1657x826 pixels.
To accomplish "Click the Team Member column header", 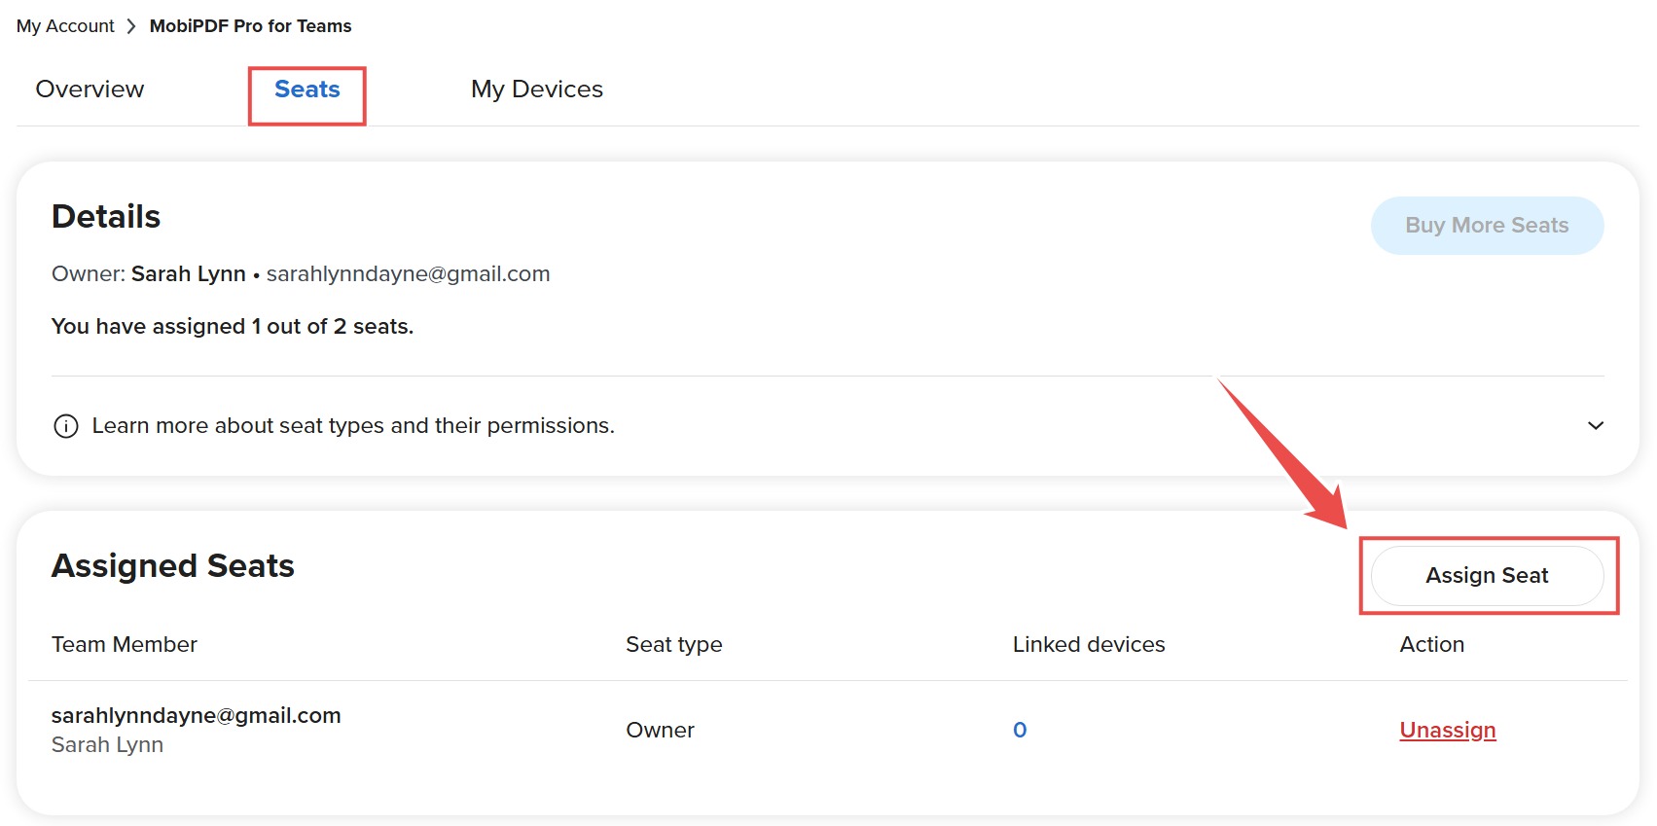I will (125, 645).
